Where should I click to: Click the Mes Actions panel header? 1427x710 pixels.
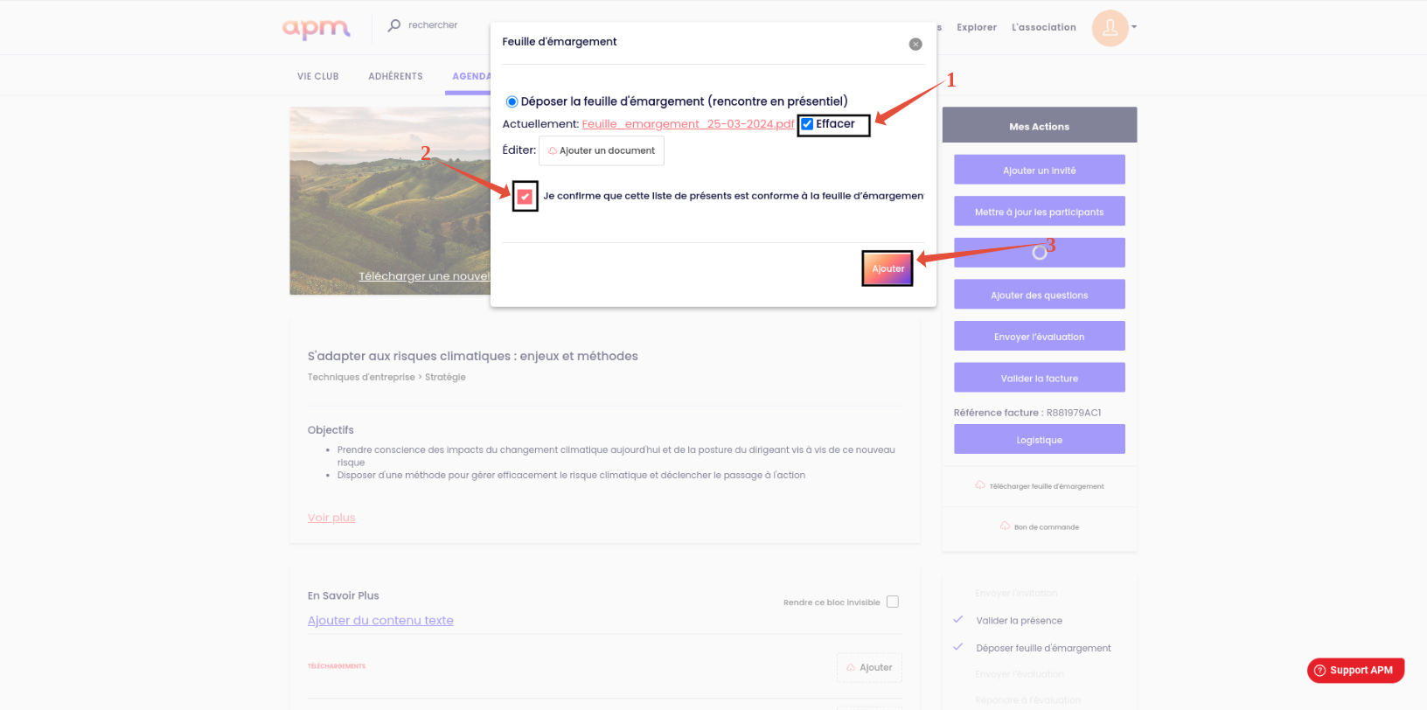click(x=1040, y=125)
